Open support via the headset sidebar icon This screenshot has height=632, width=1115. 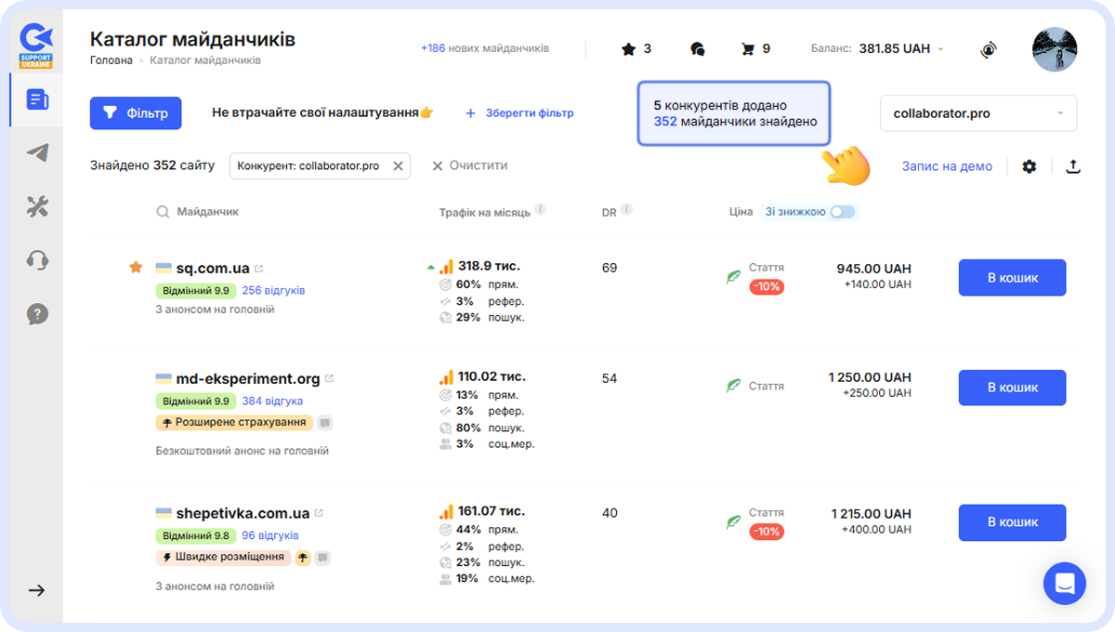pyautogui.click(x=35, y=260)
